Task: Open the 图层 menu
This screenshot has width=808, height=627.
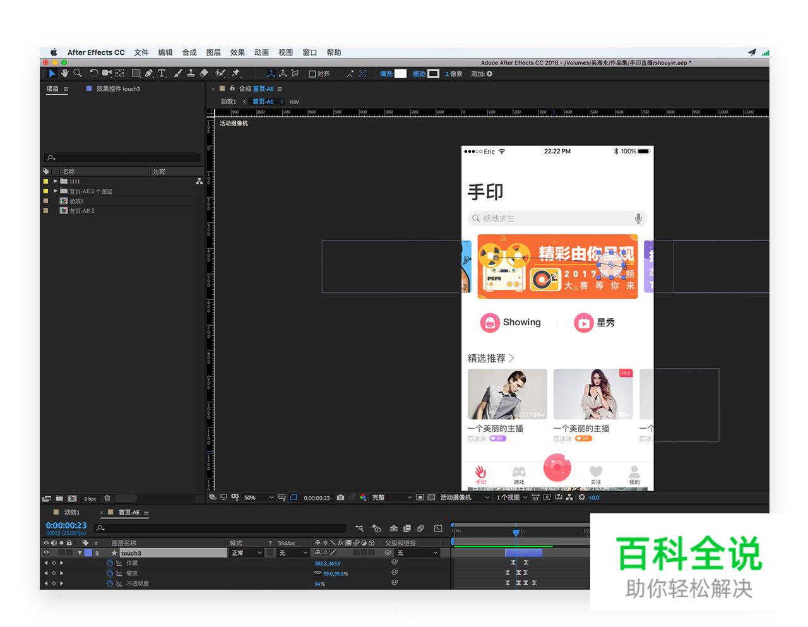Action: point(213,52)
